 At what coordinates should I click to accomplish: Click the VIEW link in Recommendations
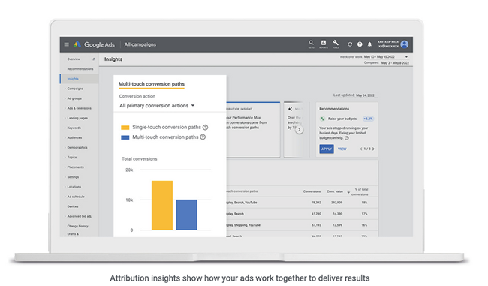tap(342, 149)
